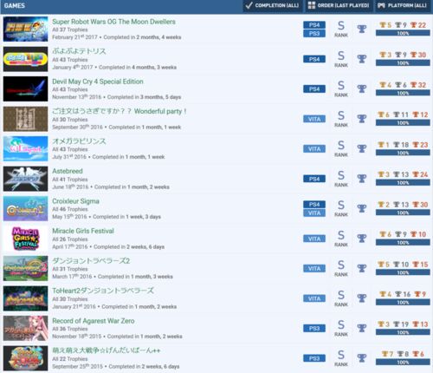The height and width of the screenshot is (373, 433).
Task: Click the bronze trophy count 30 for Croixleur Sigma
Action: point(420,205)
